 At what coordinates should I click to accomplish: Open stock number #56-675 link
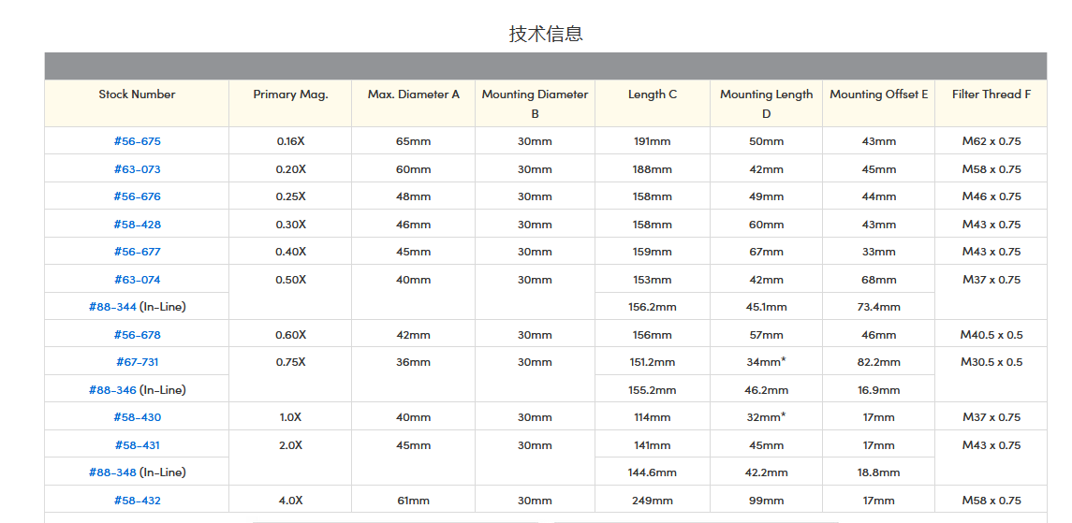(137, 141)
